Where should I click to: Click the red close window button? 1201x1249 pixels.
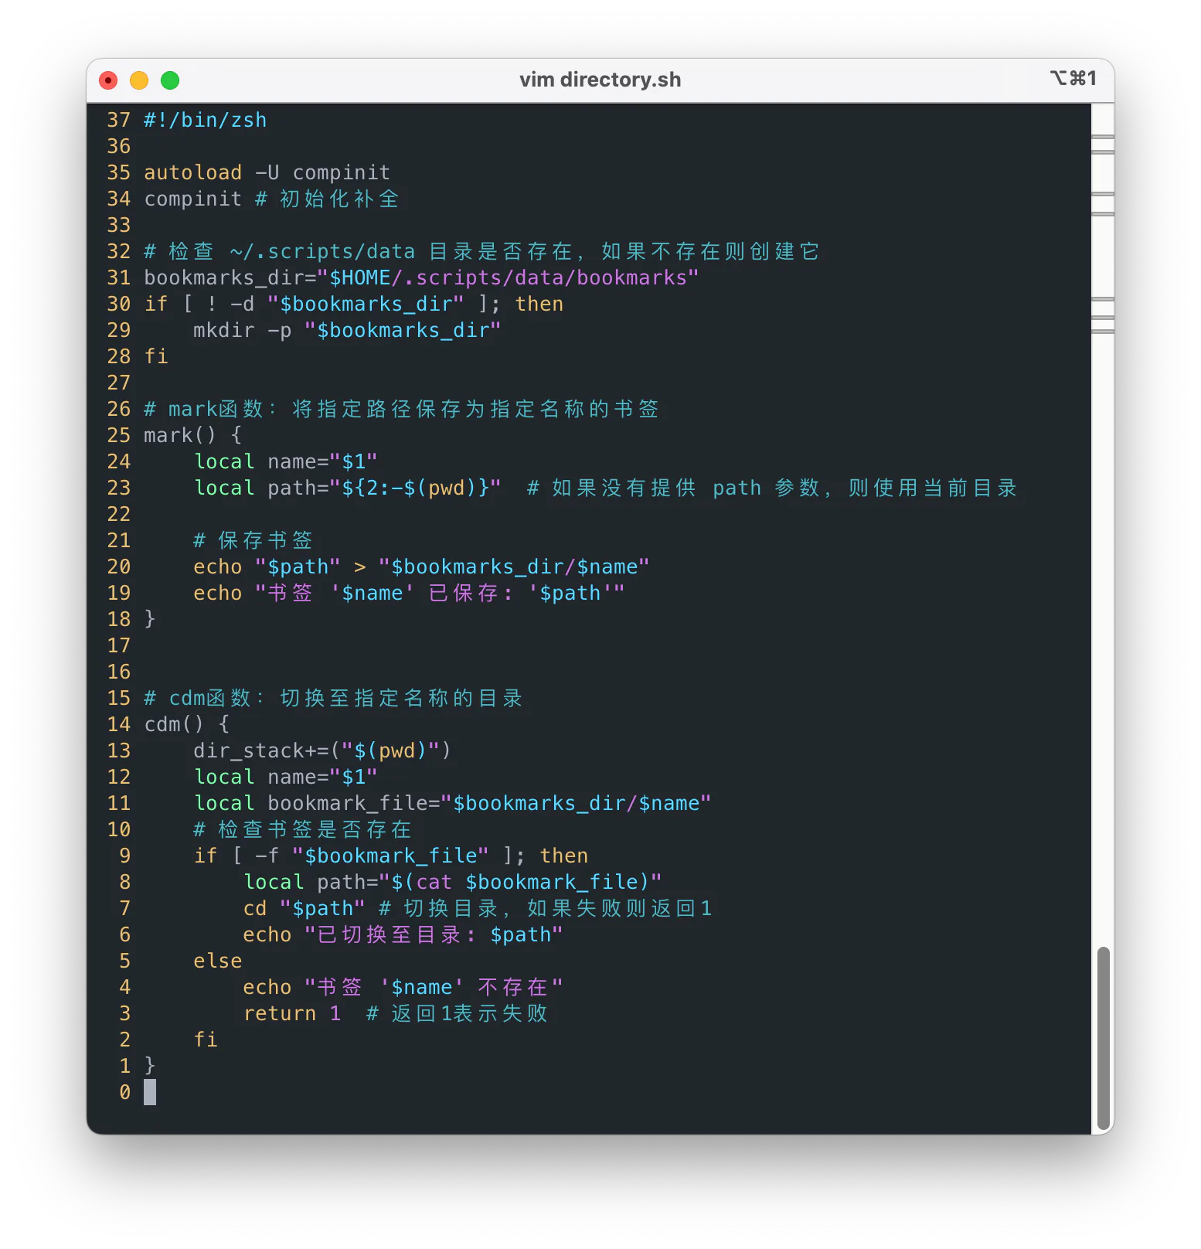coord(108,80)
